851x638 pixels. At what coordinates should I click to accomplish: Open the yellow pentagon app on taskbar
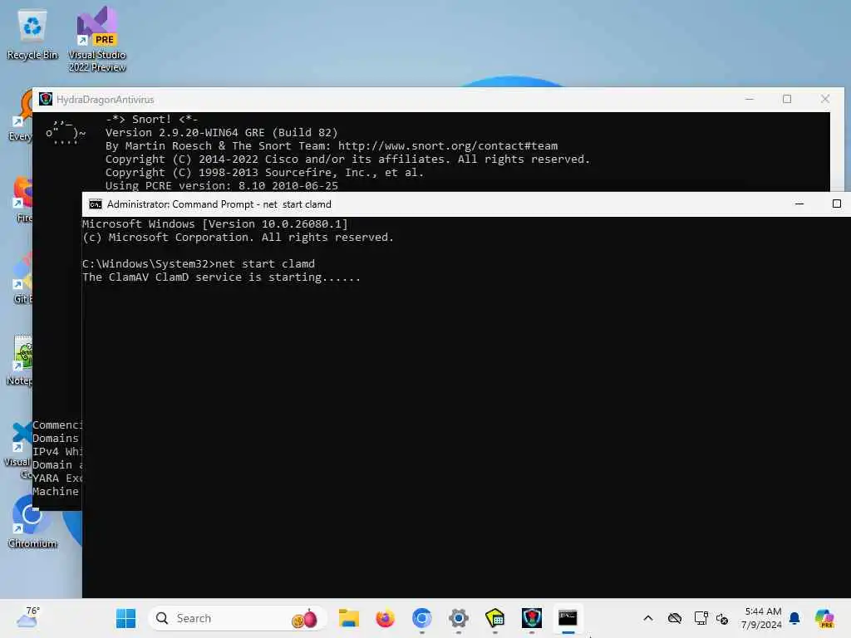(x=495, y=618)
